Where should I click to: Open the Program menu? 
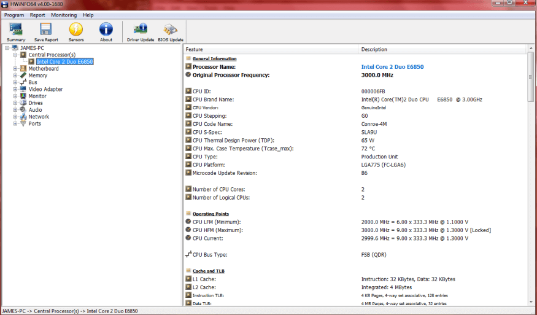(x=14, y=15)
